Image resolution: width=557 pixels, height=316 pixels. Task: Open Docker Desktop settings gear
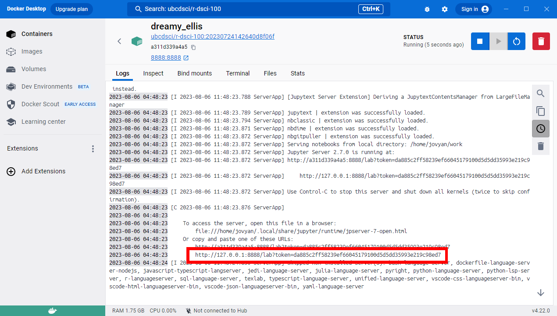click(x=445, y=9)
